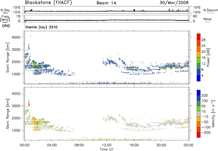Click the 'Velocity [m s-1]' colorbar title
Image resolution: width=218 pixels, height=151 pixels.
[213, 114]
